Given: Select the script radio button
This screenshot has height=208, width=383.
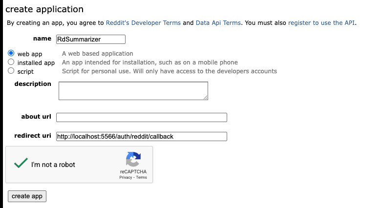Looking at the screenshot, I should coord(11,70).
